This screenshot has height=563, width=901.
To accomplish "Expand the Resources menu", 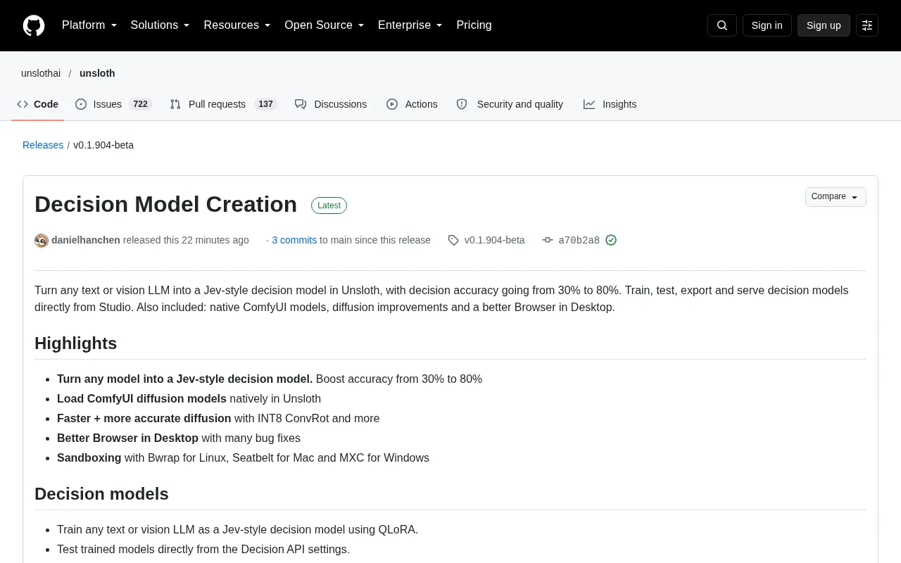I will (x=237, y=25).
